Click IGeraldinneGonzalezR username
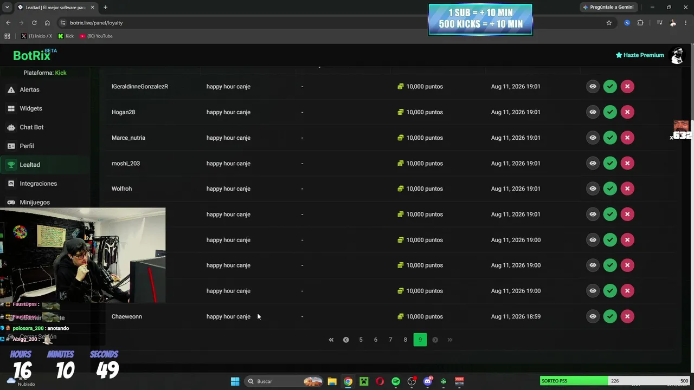694x390 pixels. coord(140,86)
